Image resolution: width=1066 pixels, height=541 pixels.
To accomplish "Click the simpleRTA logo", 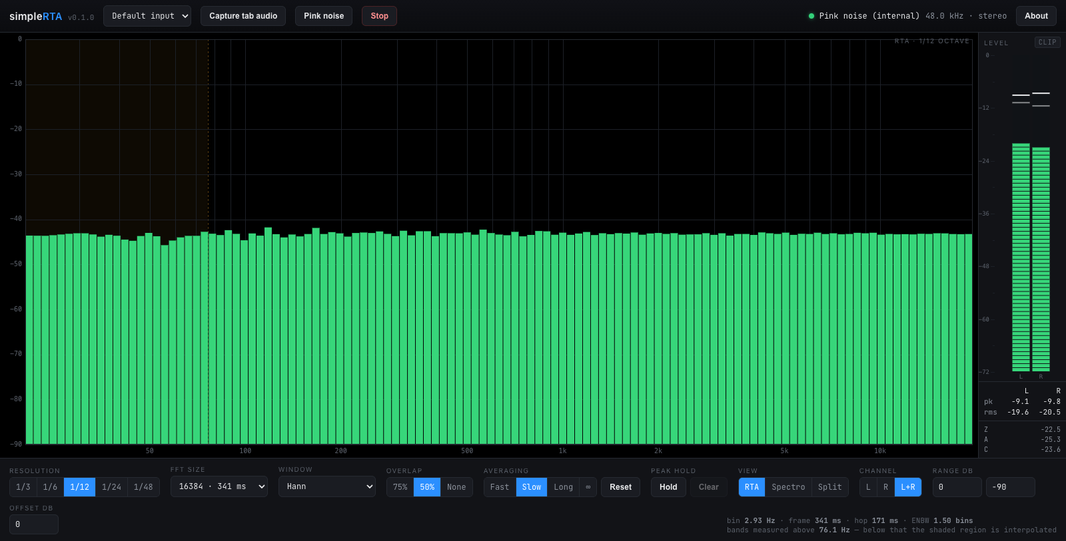I will [35, 17].
